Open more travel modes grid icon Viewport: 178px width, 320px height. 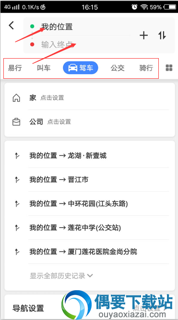pos(169,68)
